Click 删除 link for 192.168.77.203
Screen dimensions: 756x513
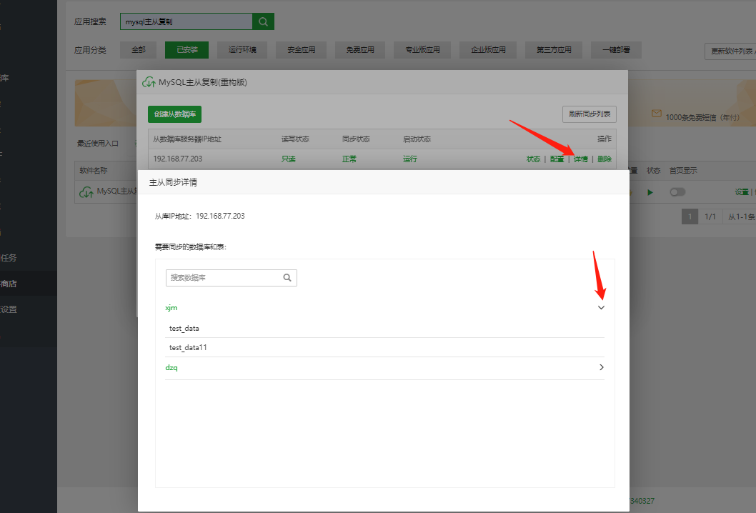click(604, 159)
